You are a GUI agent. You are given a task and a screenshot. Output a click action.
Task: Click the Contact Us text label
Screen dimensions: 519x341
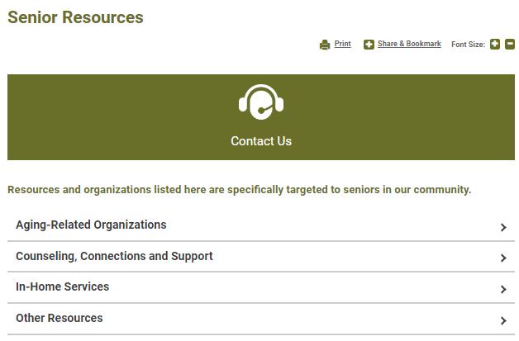[x=261, y=141]
